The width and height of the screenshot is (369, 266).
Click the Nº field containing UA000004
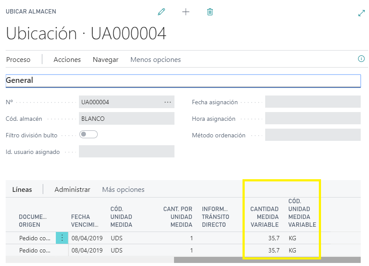coord(126,102)
